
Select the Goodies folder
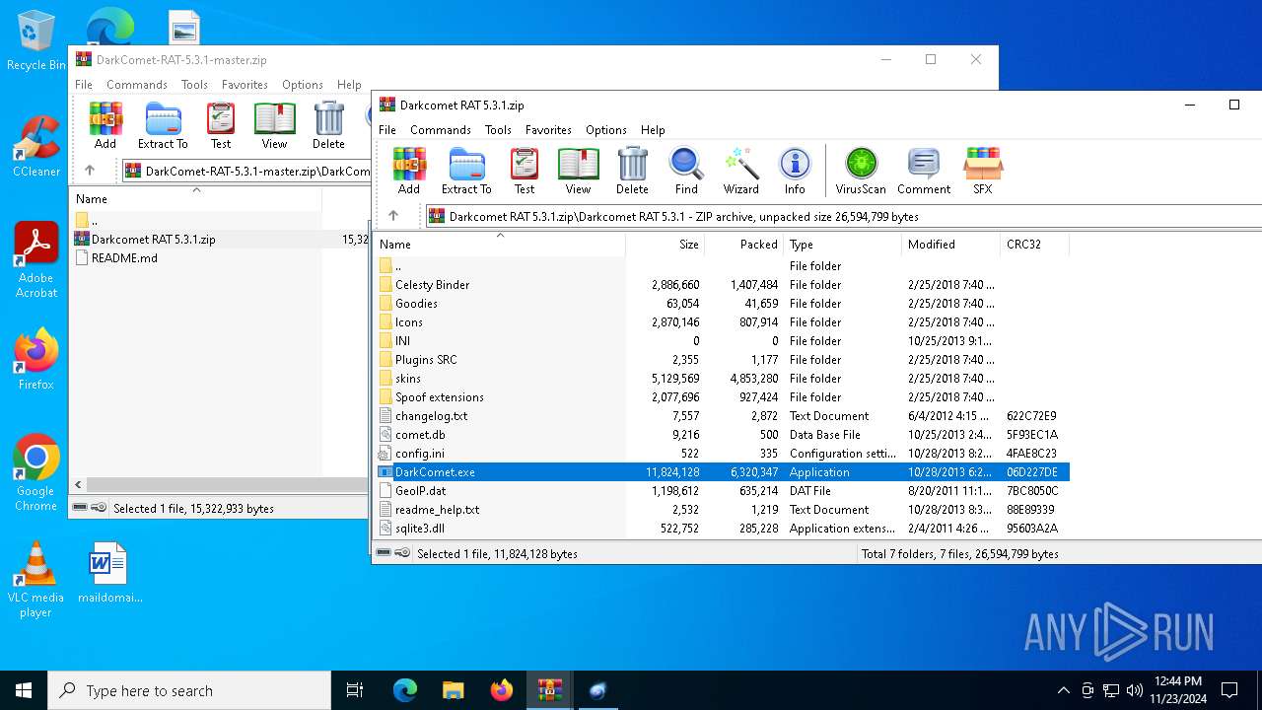pos(416,303)
